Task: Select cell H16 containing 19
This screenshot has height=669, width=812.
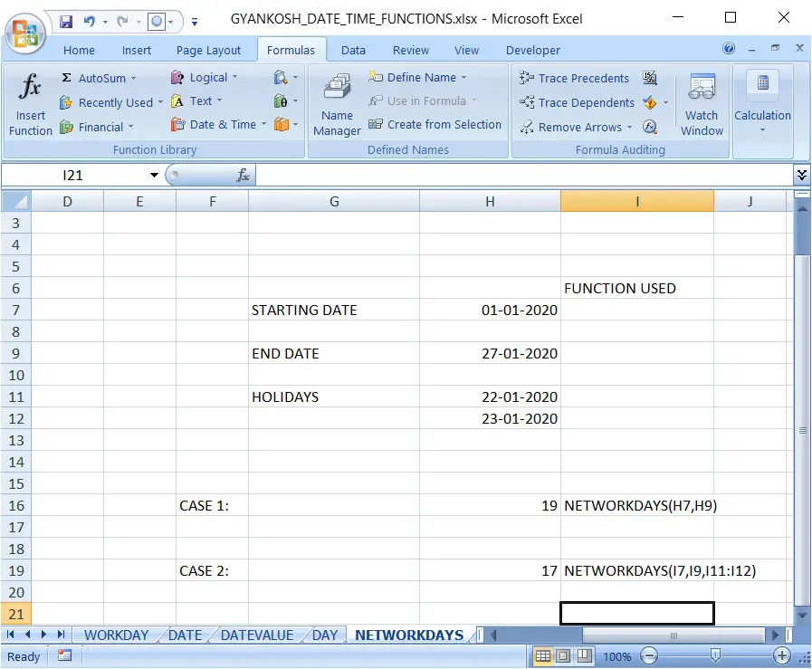Action: (490, 505)
